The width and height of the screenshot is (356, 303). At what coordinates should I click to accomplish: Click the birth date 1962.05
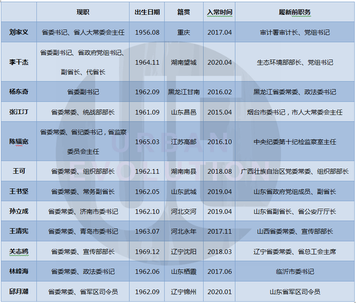(x=147, y=192)
